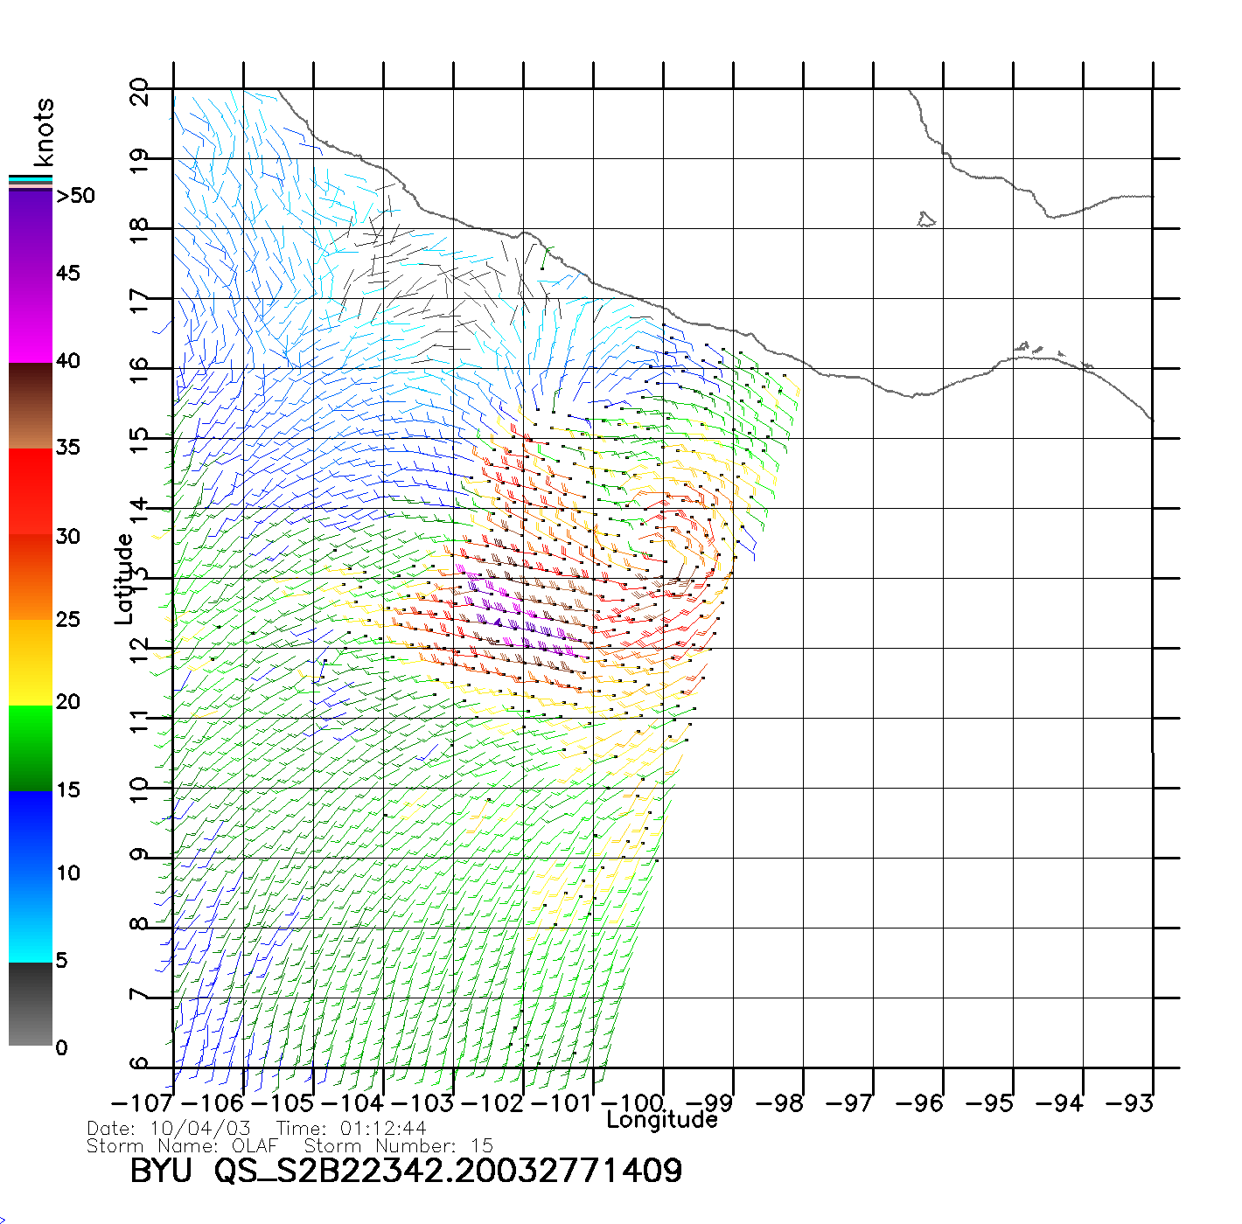Click the BYU QS_S2B22342 plot title

click(406, 1172)
